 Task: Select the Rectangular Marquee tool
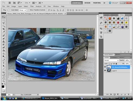point(4,20)
